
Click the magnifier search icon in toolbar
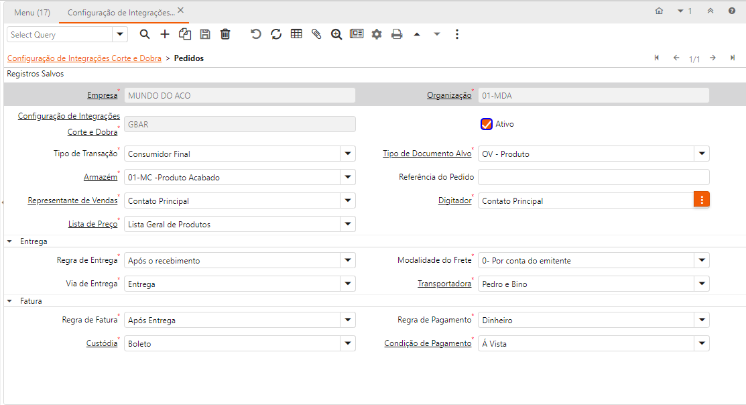pyautogui.click(x=145, y=34)
